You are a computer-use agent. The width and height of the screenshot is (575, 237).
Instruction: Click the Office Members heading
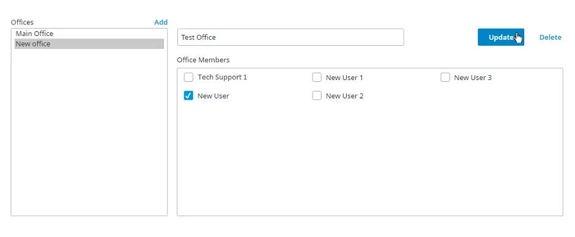pos(203,60)
